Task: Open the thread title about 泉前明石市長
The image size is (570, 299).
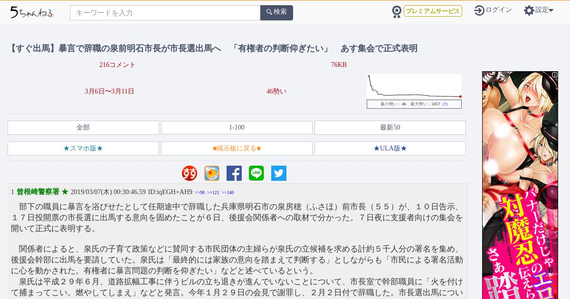Action: click(213, 48)
